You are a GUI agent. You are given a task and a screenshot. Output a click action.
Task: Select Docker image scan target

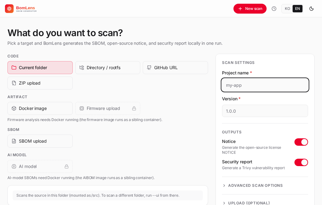(40, 108)
